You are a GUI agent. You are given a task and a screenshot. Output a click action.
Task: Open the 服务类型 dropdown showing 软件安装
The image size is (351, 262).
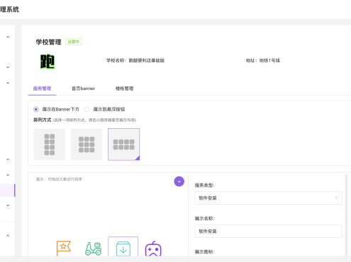coord(269,198)
